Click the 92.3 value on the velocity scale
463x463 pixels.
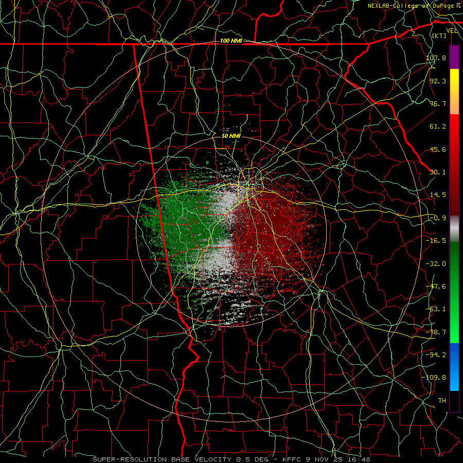pyautogui.click(x=438, y=81)
